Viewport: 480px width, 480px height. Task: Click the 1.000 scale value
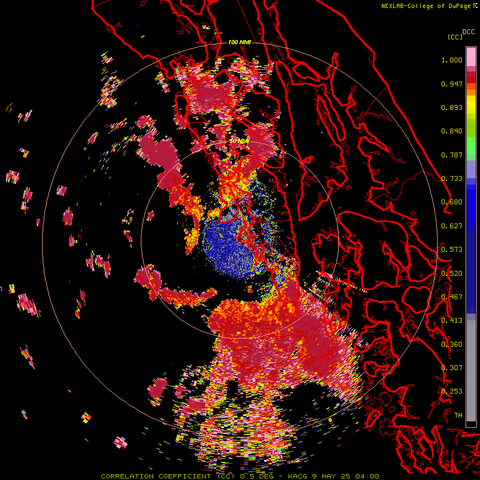coord(452,60)
